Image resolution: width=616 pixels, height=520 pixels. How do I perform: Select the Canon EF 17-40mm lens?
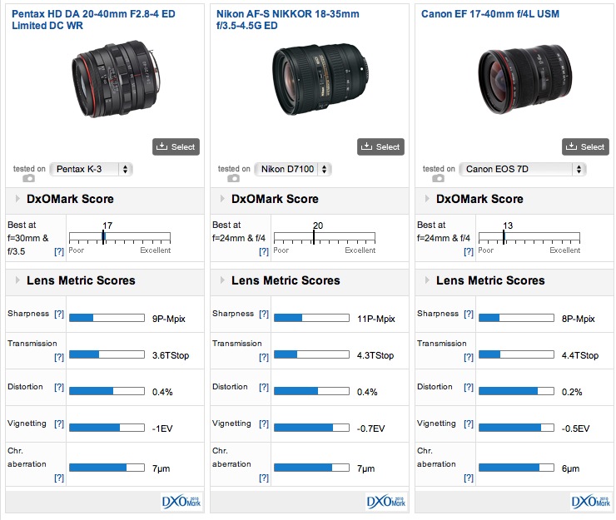point(585,147)
